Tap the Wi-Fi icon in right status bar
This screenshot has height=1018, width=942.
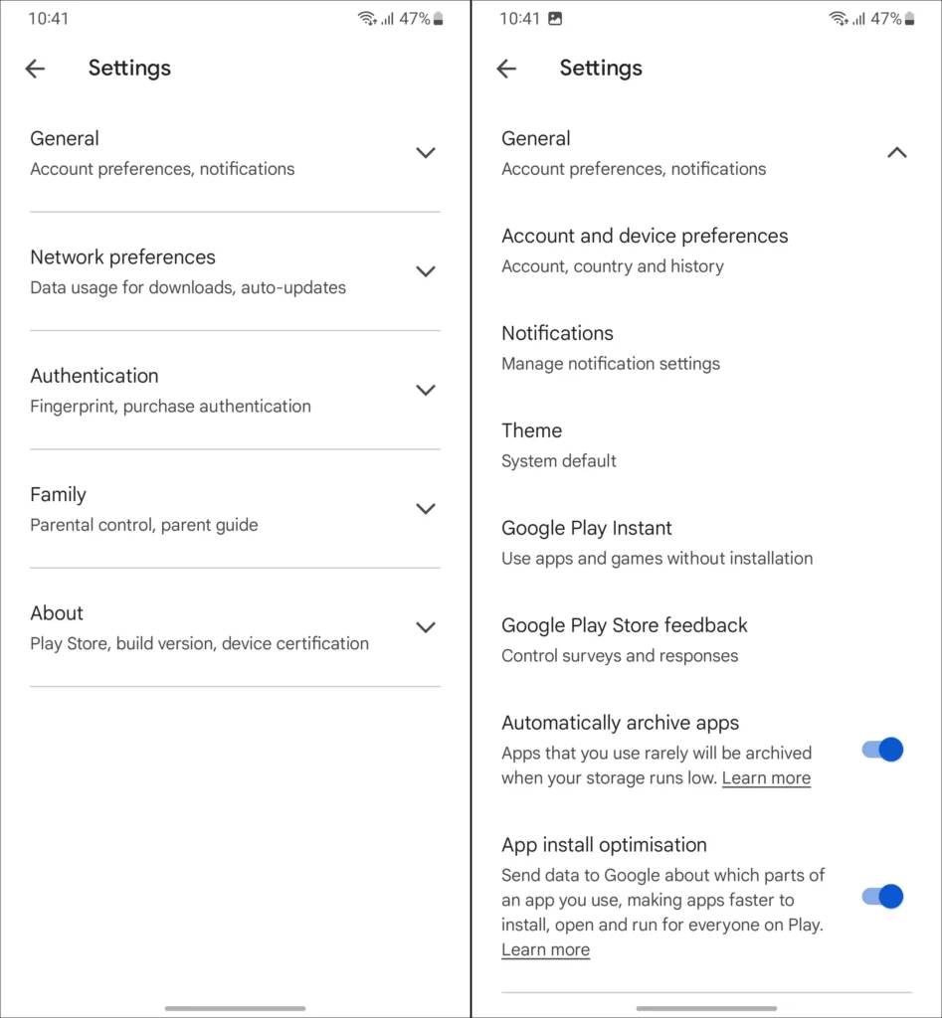[x=839, y=18]
